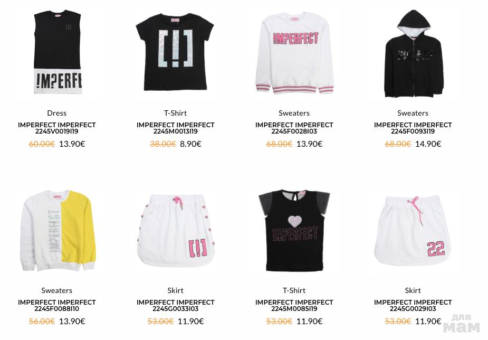This screenshot has width=488, height=340.
Task: Open product link 2245F0088I10
Action: [56, 306]
